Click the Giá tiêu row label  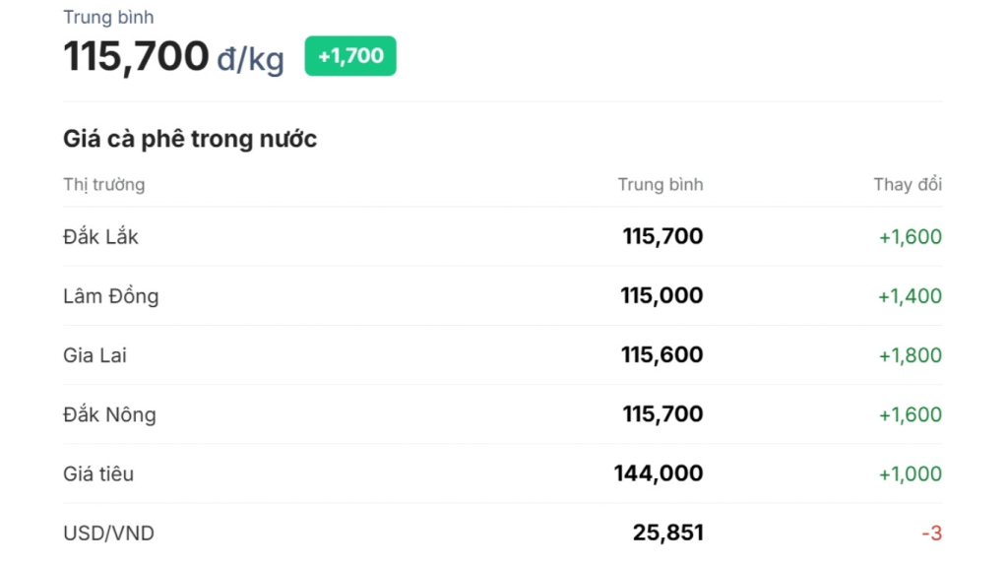point(98,473)
